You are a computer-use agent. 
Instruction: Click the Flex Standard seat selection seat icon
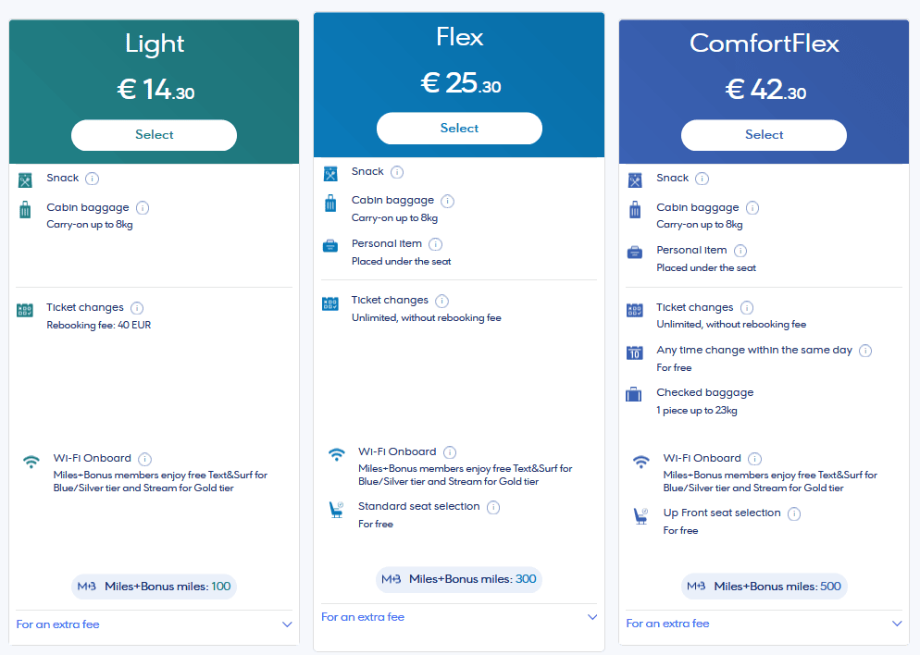tap(337, 510)
